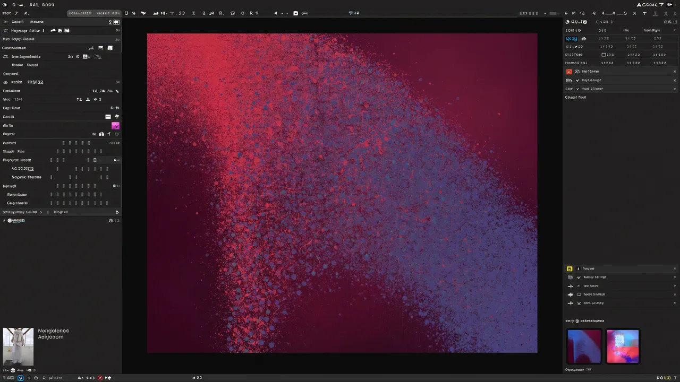Click the image icon in left panel header row

(116, 22)
